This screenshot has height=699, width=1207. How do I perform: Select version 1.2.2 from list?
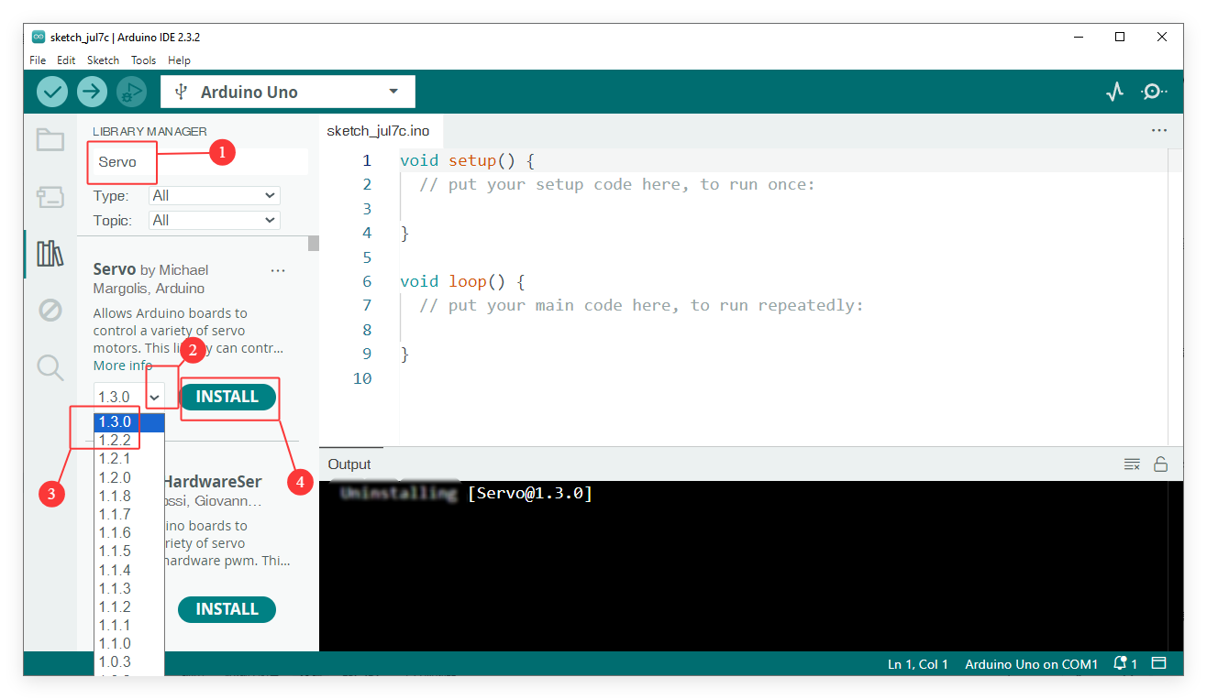click(129, 441)
